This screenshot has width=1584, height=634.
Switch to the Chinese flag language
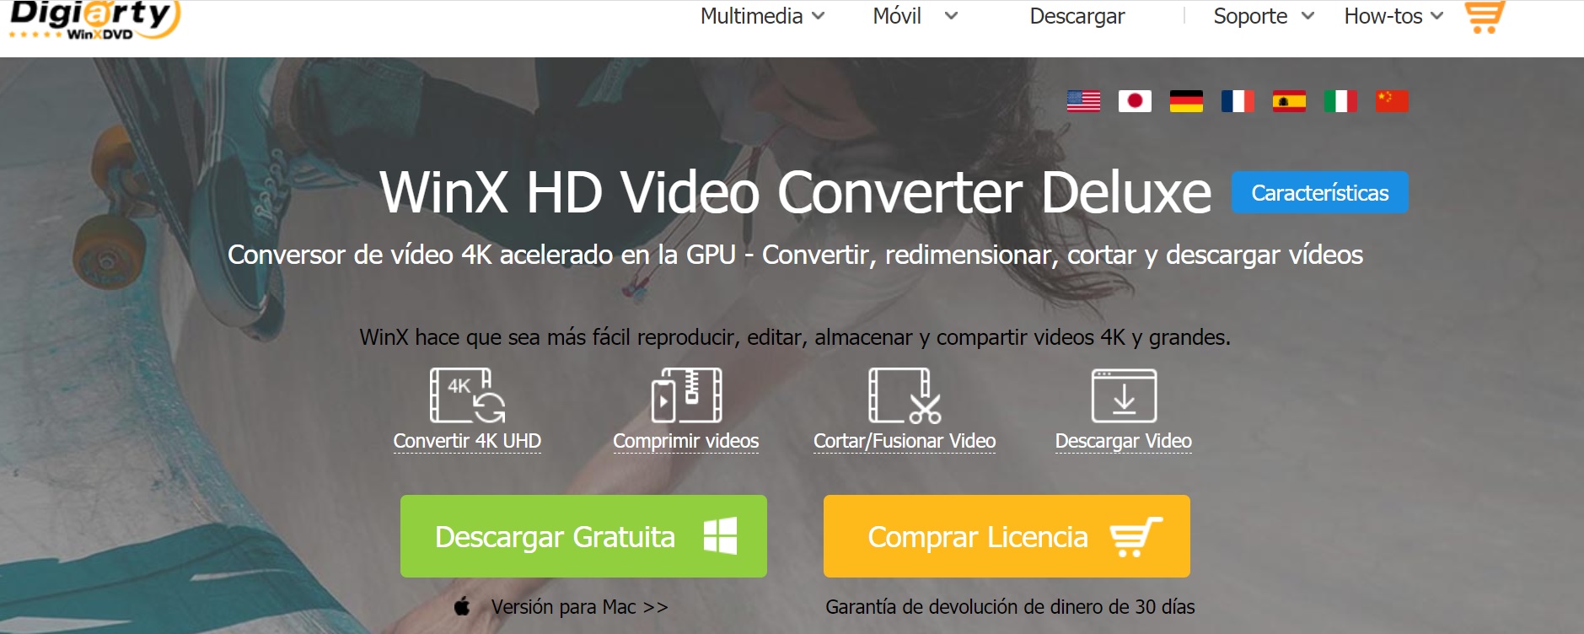tap(1392, 101)
